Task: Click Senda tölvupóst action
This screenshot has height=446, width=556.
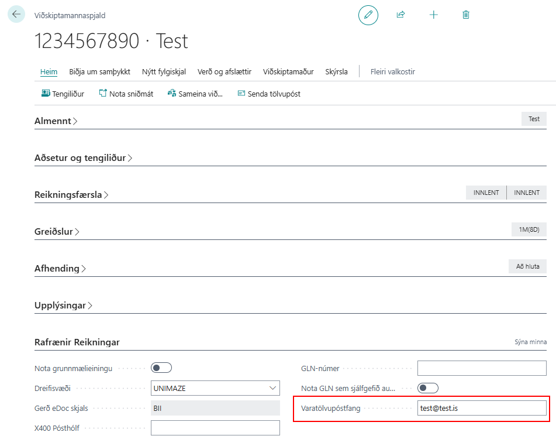Action: 269,94
